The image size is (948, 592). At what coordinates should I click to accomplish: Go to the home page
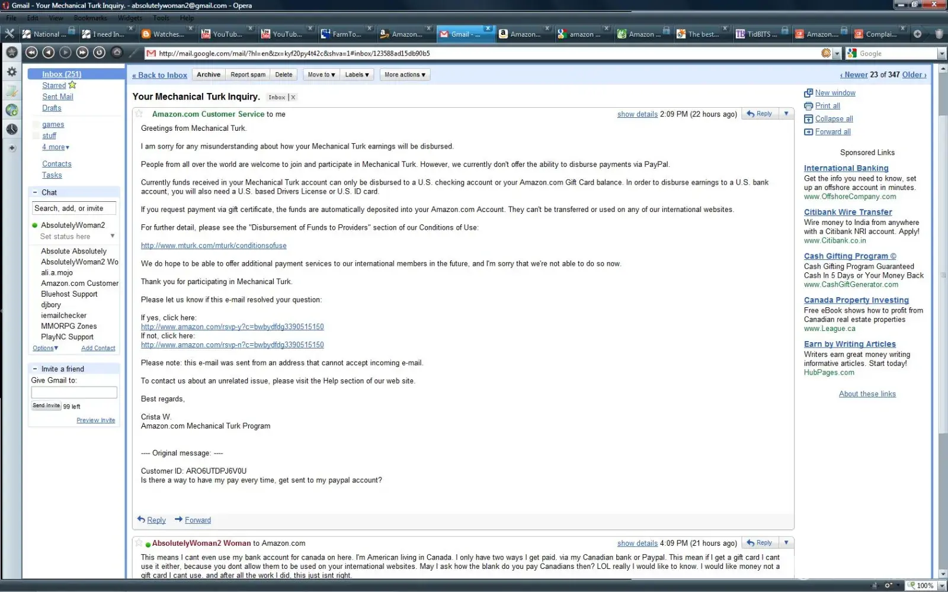(x=117, y=53)
